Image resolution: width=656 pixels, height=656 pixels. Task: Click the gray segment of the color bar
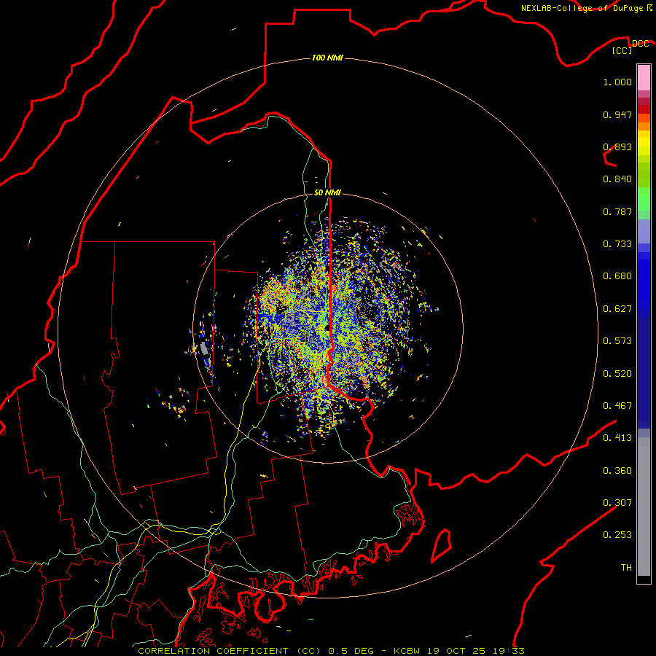click(644, 507)
